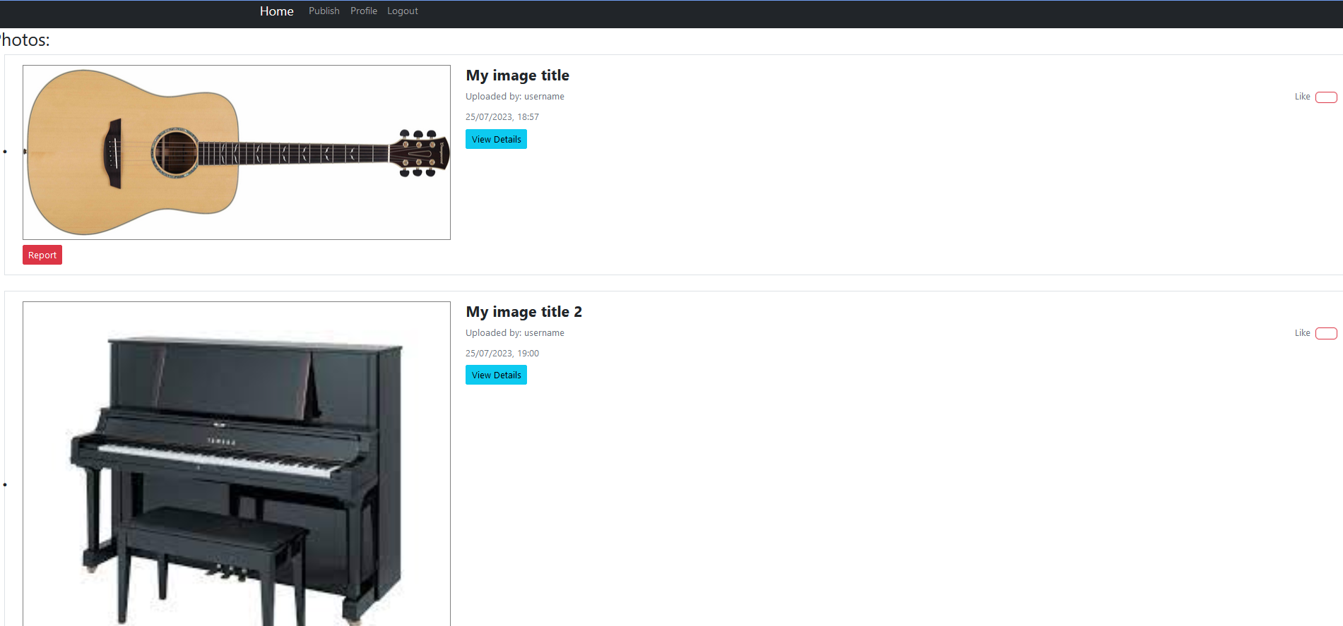View details of 'My image title 2'
The width and height of the screenshot is (1343, 626).
[496, 375]
